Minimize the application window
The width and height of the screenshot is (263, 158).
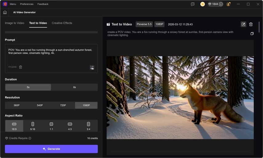click(238, 4)
